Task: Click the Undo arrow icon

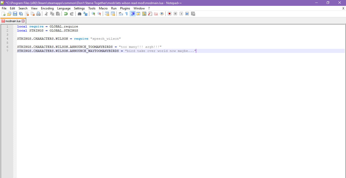Action: tap(66, 14)
